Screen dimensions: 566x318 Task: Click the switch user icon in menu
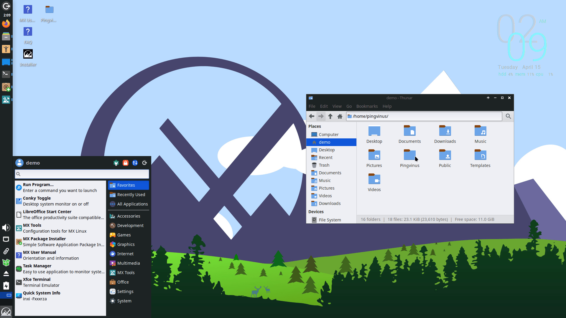point(135,163)
